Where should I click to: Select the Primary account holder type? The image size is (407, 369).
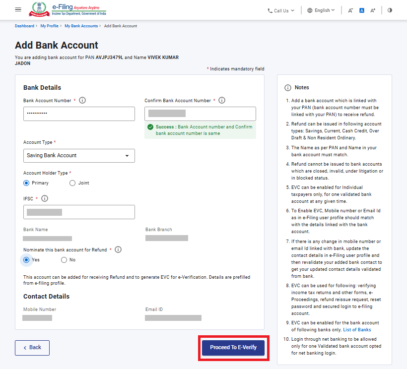(x=27, y=183)
